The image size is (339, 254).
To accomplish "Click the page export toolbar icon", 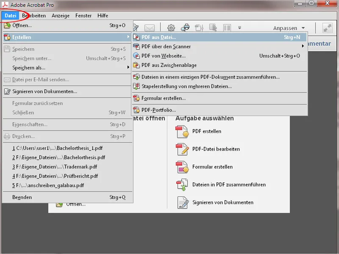I will 199,28.
